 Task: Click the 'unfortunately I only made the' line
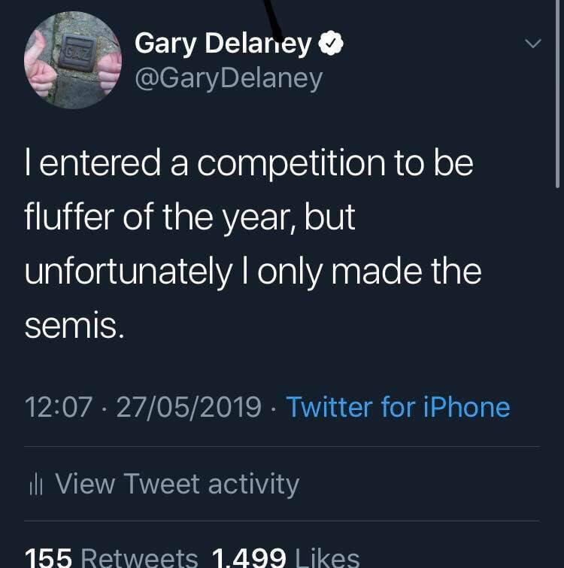tap(253, 272)
